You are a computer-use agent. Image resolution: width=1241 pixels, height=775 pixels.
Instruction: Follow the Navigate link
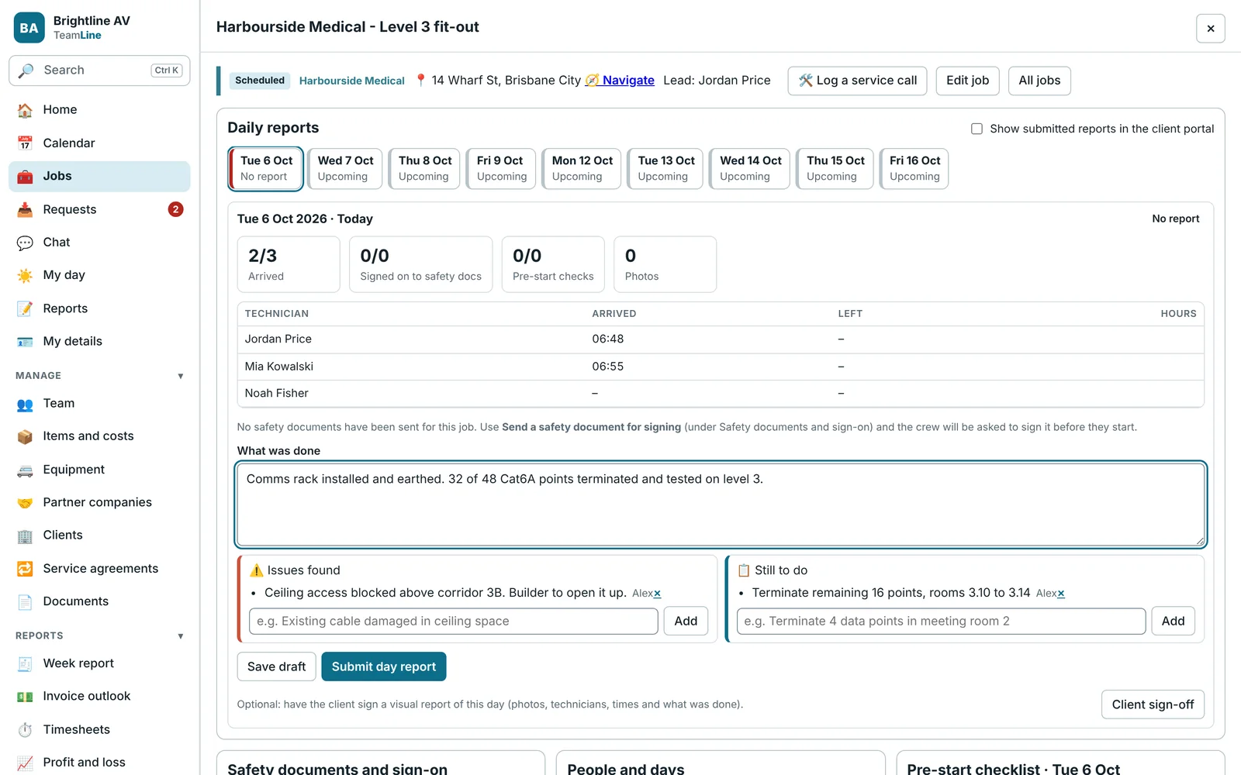pos(628,81)
